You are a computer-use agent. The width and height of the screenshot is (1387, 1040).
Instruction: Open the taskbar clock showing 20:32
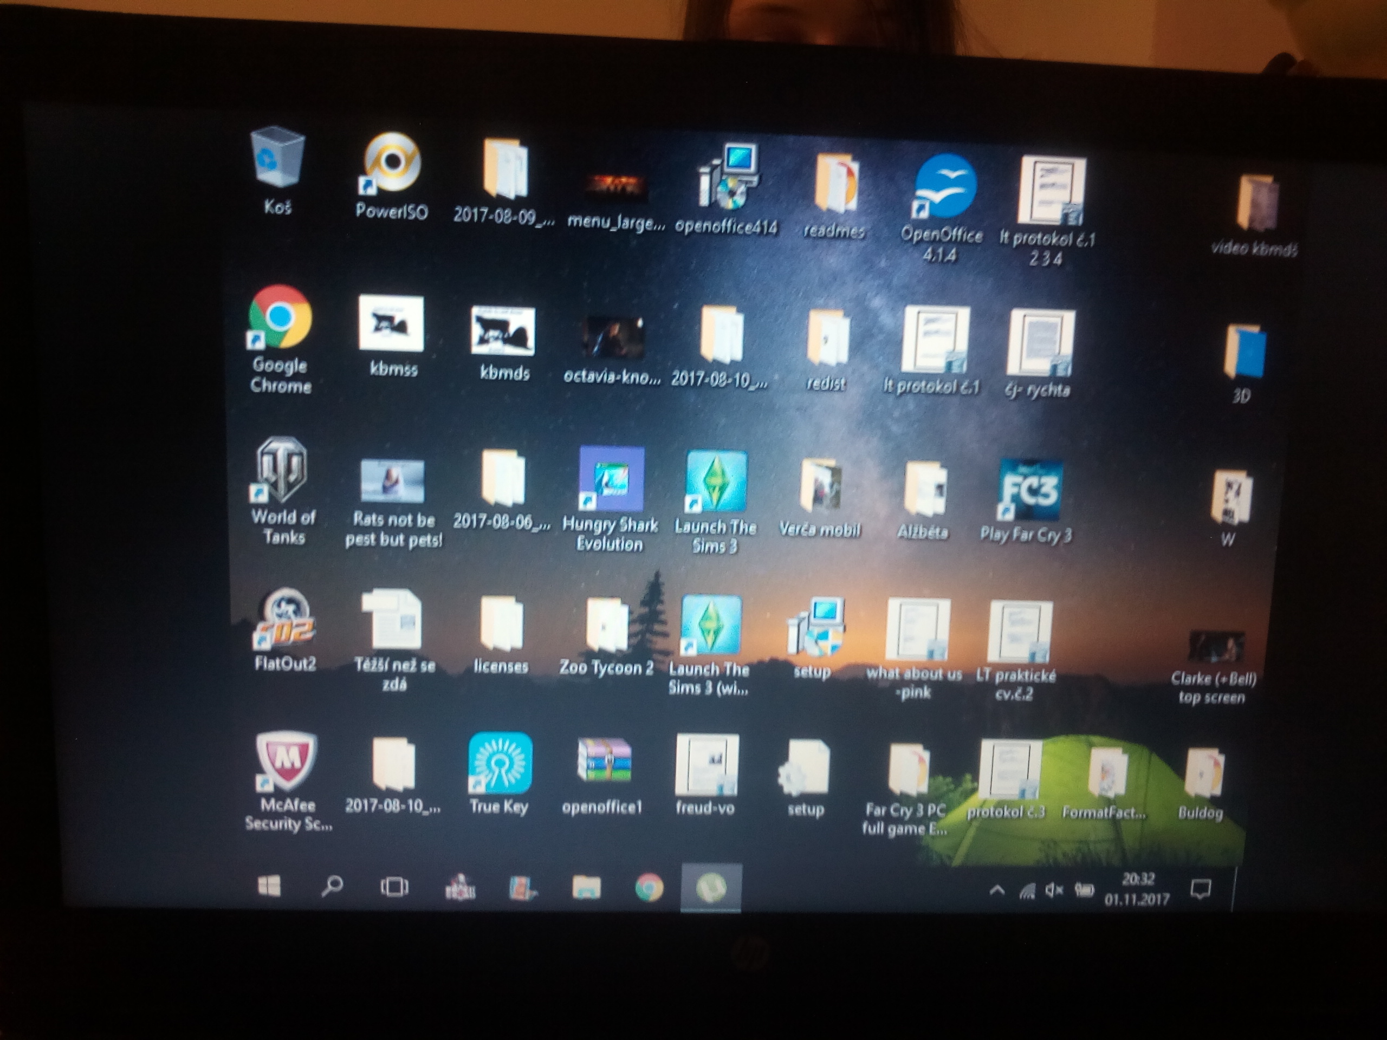[1137, 890]
